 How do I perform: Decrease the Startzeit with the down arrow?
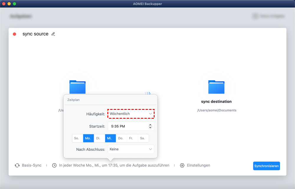click(150, 128)
